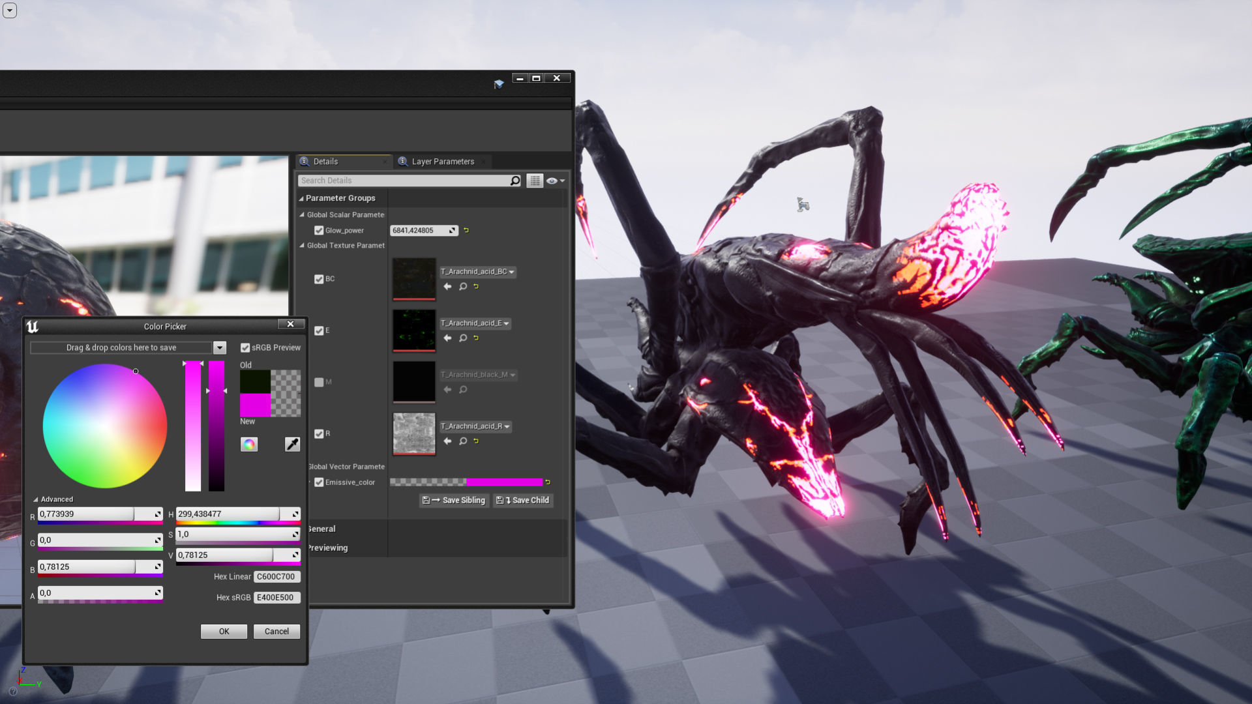Image resolution: width=1252 pixels, height=704 pixels.
Task: Expand the Previewing section
Action: coord(327,548)
